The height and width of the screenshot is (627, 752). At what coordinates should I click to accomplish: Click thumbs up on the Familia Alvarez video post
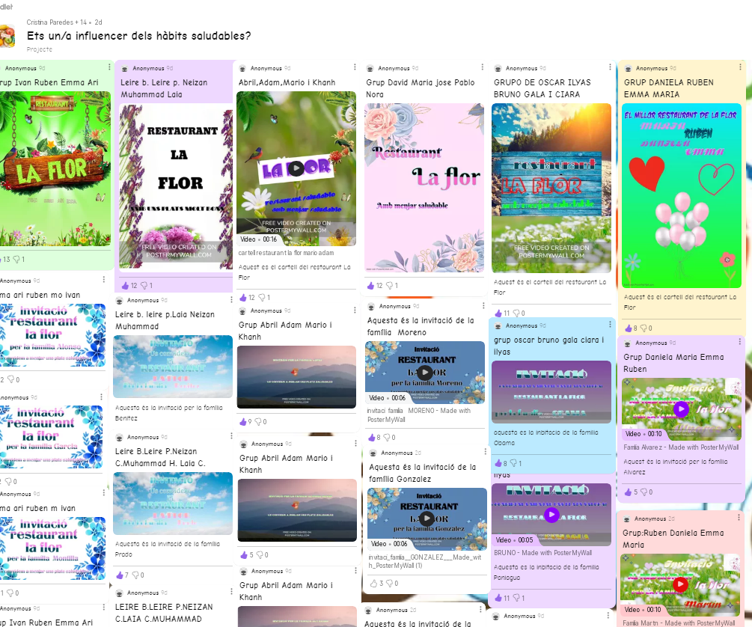[x=628, y=492]
